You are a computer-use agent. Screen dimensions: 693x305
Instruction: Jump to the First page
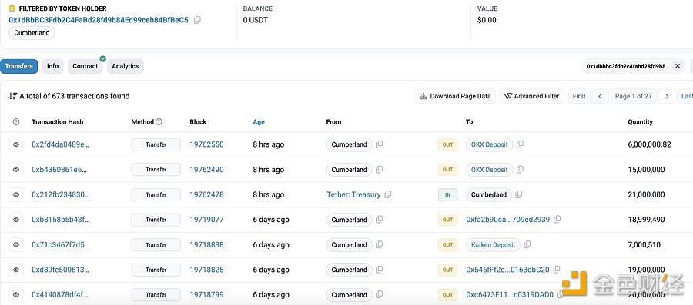[579, 96]
